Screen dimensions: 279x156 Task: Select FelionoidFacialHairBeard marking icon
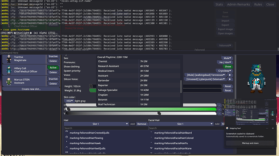pyautogui.click(x=151, y=132)
